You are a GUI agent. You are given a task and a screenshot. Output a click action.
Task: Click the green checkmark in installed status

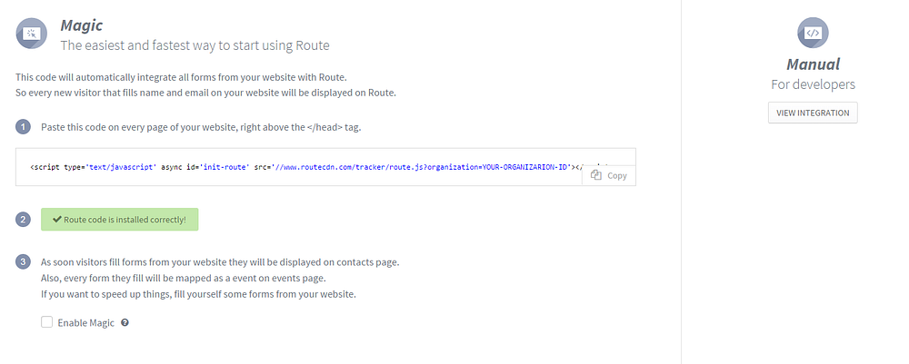point(56,220)
